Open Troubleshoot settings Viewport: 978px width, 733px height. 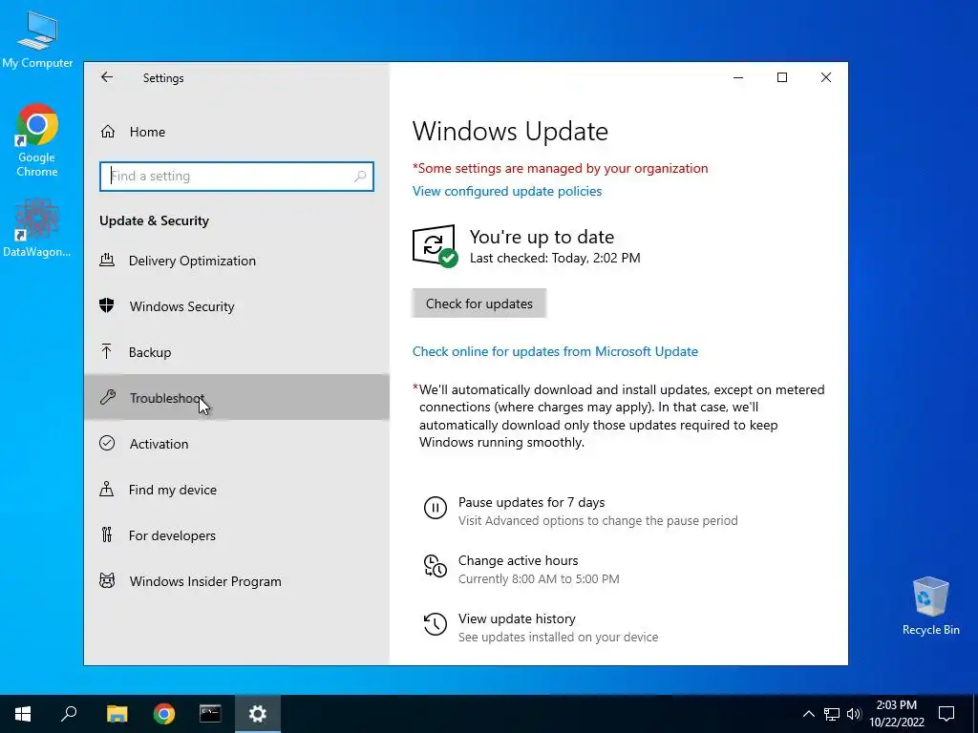[x=237, y=398]
